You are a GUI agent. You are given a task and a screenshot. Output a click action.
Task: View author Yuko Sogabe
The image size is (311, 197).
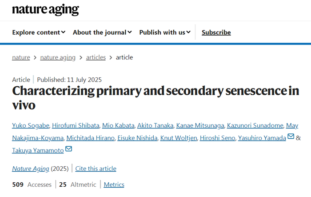point(31,125)
